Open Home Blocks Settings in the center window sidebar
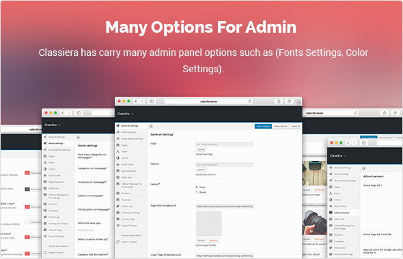The width and height of the screenshot is (403, 259). pos(131,139)
